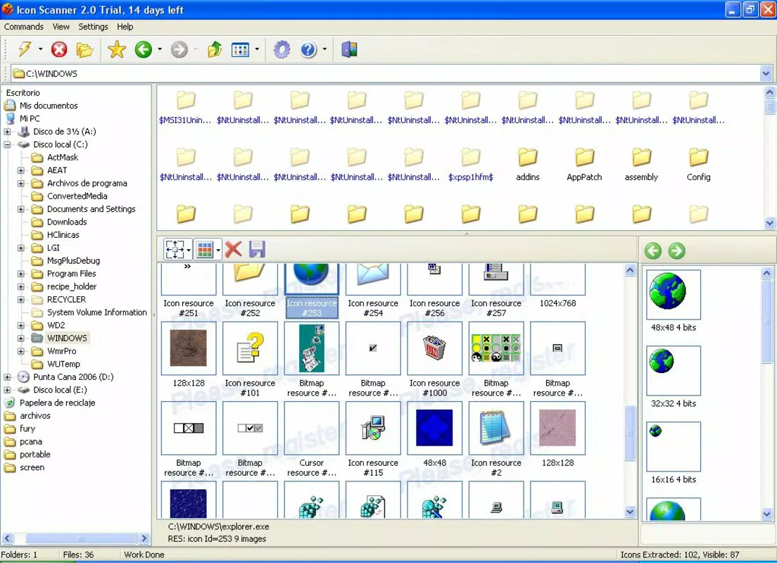777x563 pixels.
Task: Click scroll down arrow in folder list
Action: [769, 223]
